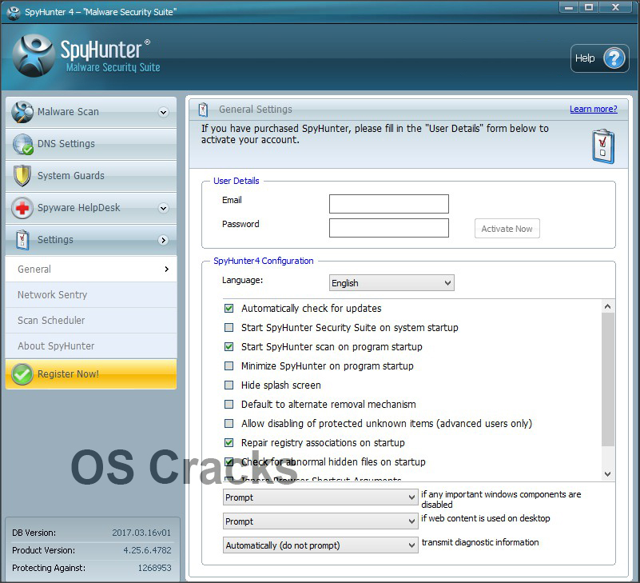Viewport: 640px width, 583px height.
Task: Open dropdown for web content used on desktop
Action: tap(320, 521)
